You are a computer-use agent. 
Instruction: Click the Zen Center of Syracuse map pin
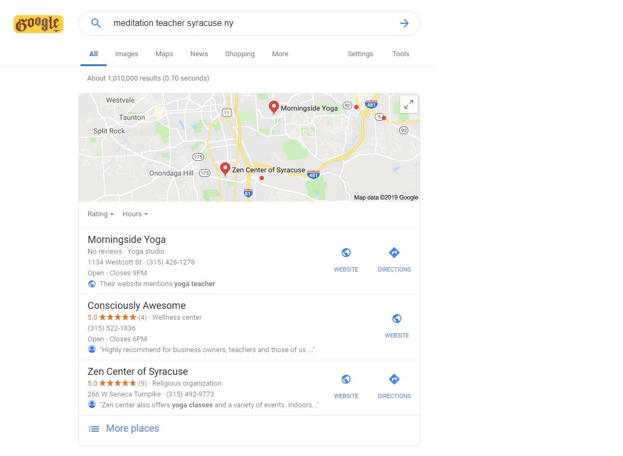coord(226,169)
